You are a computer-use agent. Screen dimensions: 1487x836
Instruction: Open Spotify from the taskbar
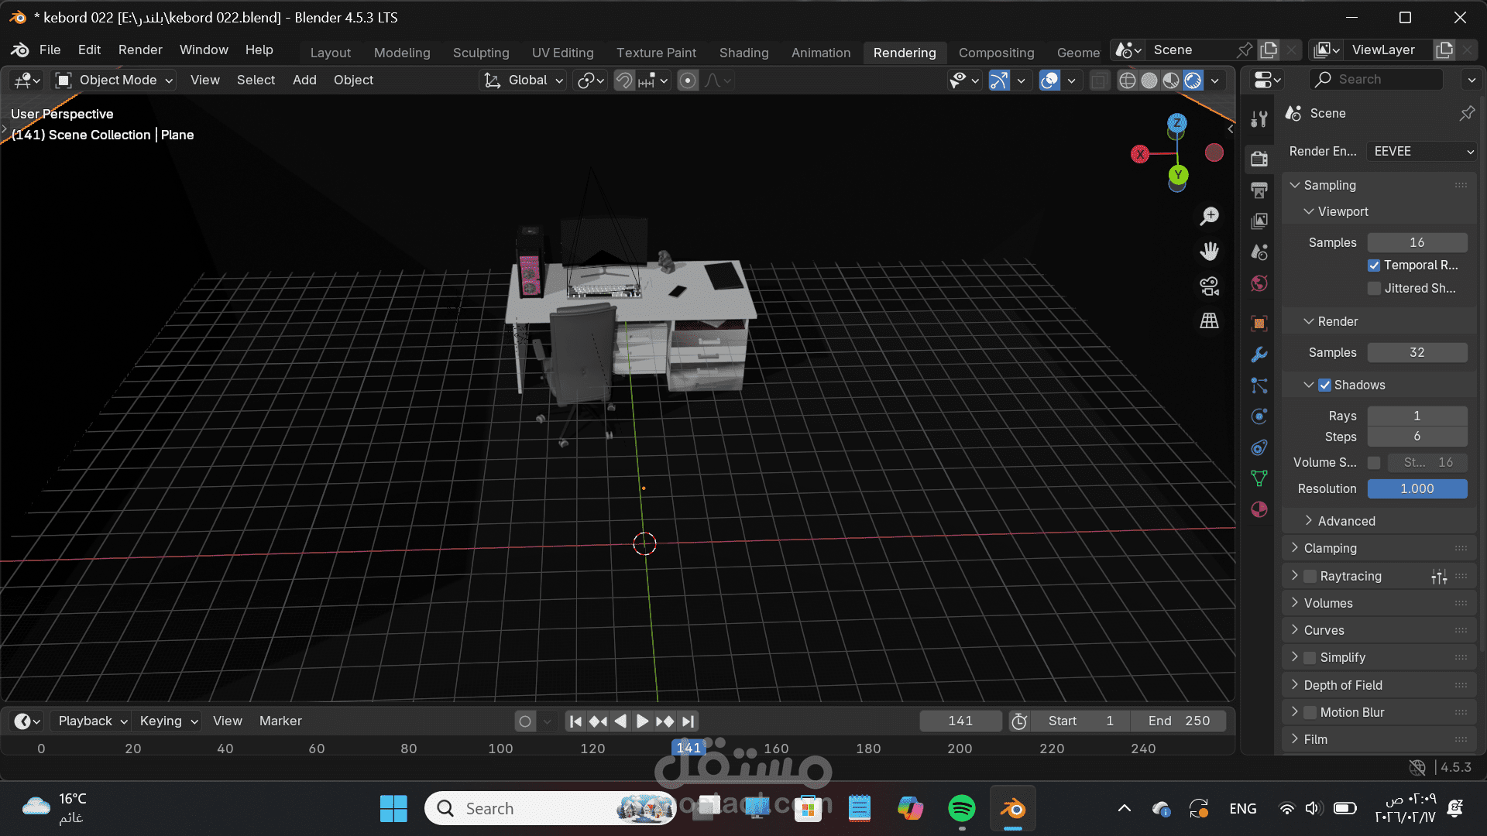tap(961, 809)
